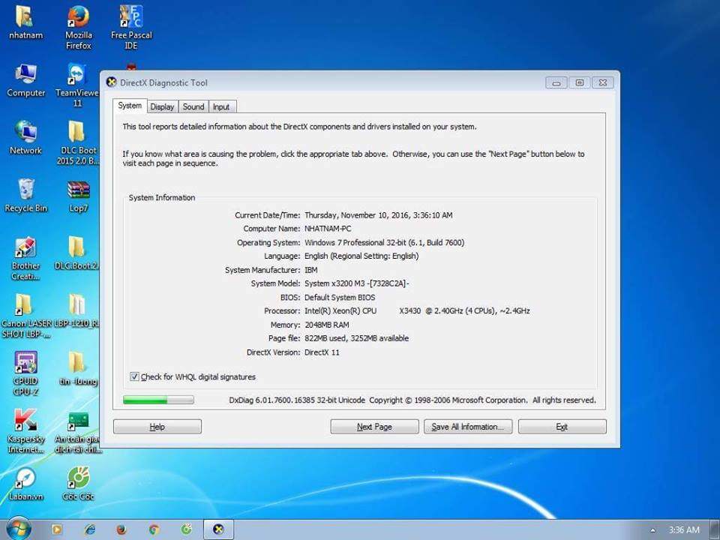Select the Network desktop icon

pyautogui.click(x=25, y=138)
